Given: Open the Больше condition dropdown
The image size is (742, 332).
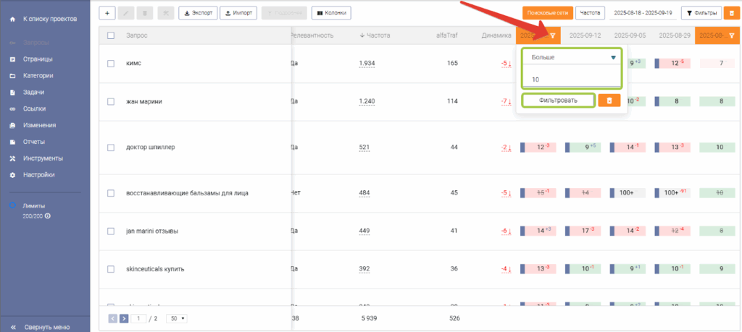Looking at the screenshot, I should [572, 57].
